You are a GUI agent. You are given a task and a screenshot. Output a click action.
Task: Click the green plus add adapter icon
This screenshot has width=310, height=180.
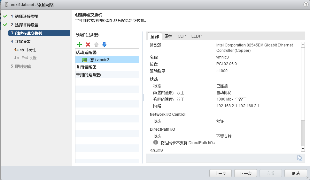(80, 45)
